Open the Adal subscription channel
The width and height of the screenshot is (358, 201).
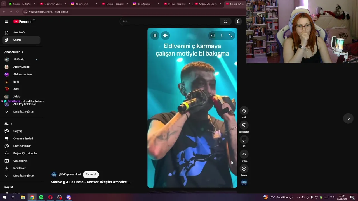[21, 89]
